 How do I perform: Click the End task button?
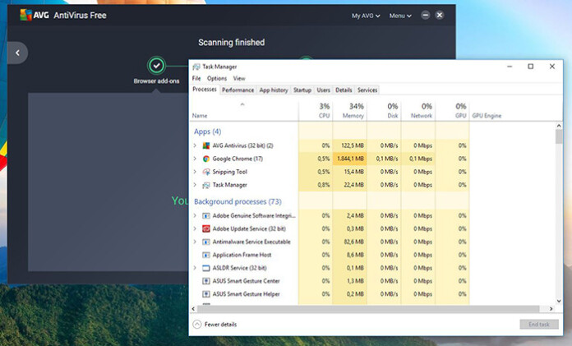pos(539,324)
